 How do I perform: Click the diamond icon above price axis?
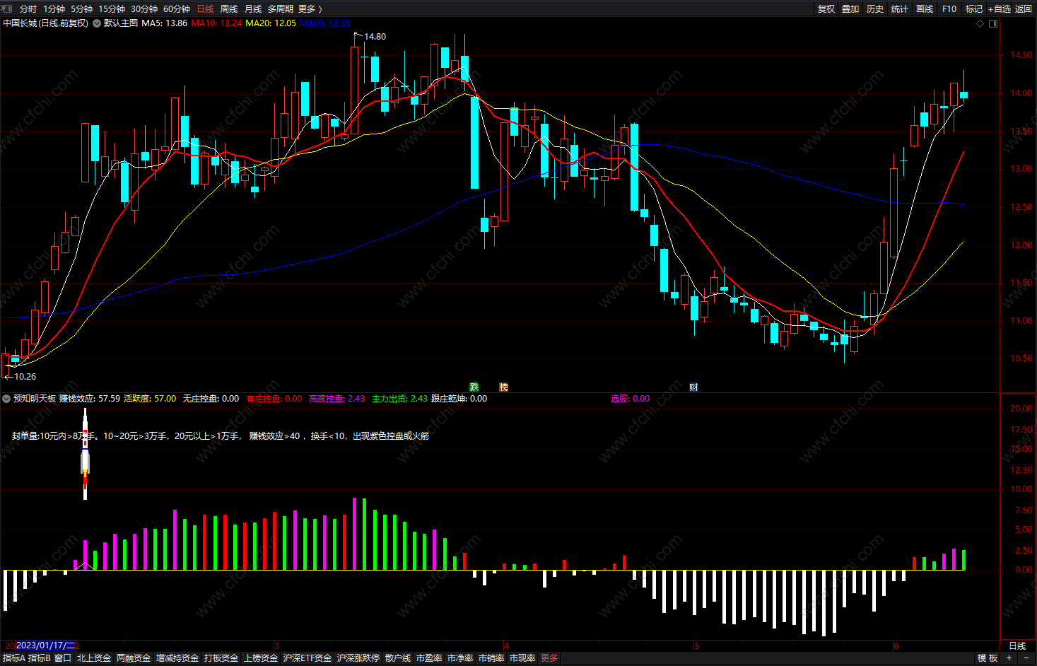(980, 23)
